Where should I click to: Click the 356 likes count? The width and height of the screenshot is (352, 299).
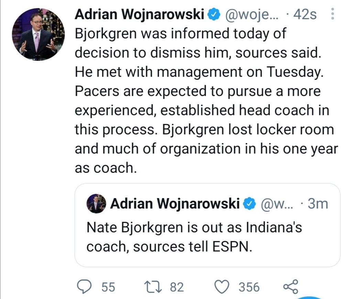click(249, 287)
